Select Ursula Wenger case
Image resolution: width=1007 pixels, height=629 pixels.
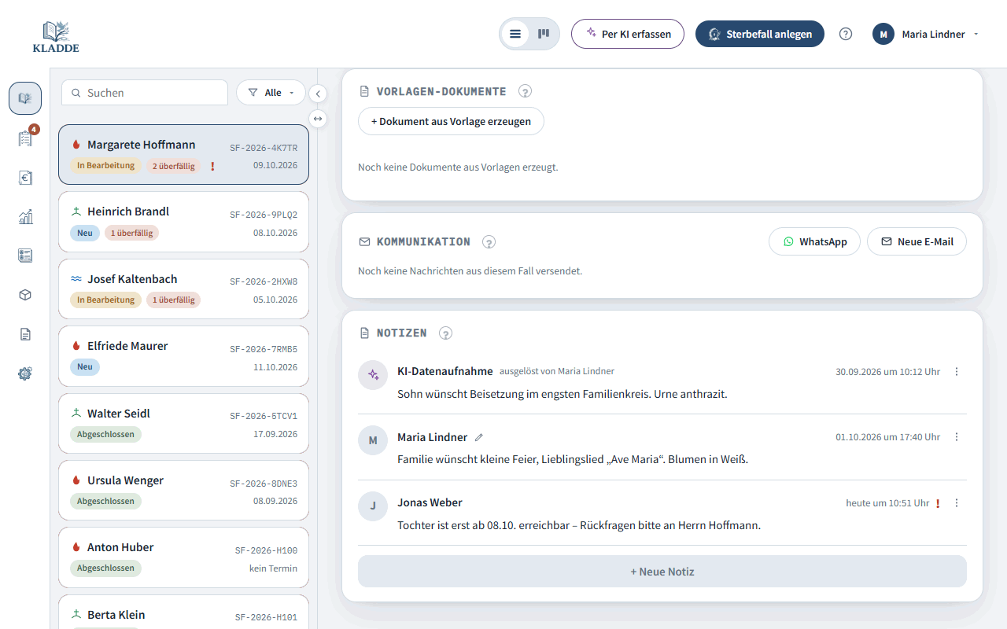point(183,491)
